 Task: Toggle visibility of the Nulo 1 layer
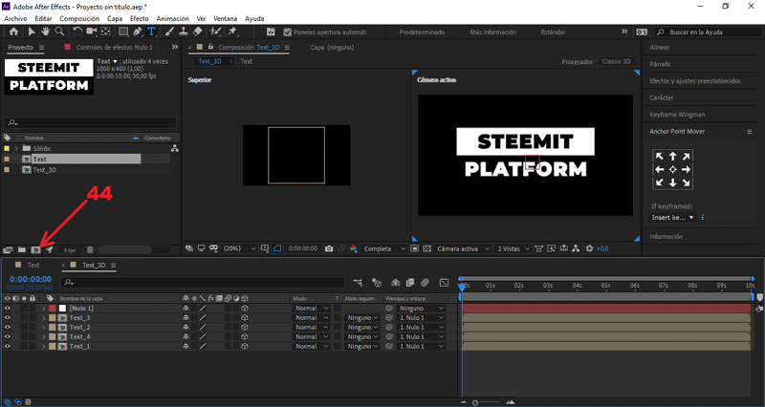(x=8, y=309)
